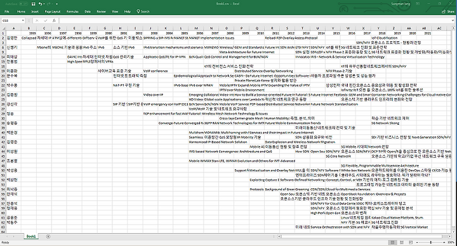Click the zoom in plus button

(x=444, y=242)
